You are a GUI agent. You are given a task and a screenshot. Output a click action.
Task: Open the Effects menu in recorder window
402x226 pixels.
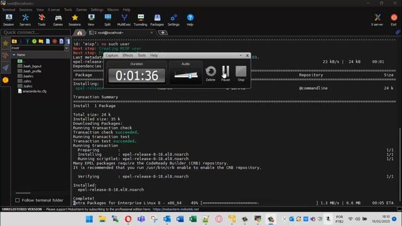(x=128, y=55)
